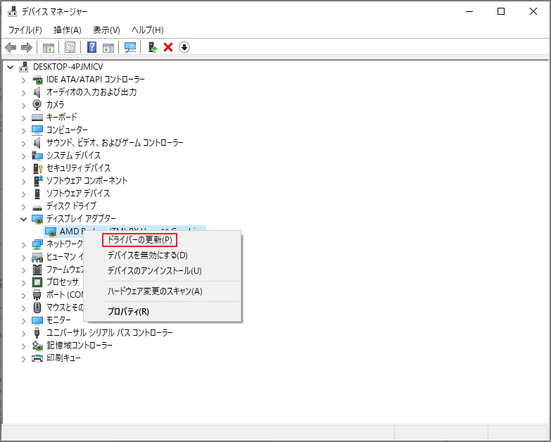Open the Properties sheet toolbar icon

[x=70, y=47]
